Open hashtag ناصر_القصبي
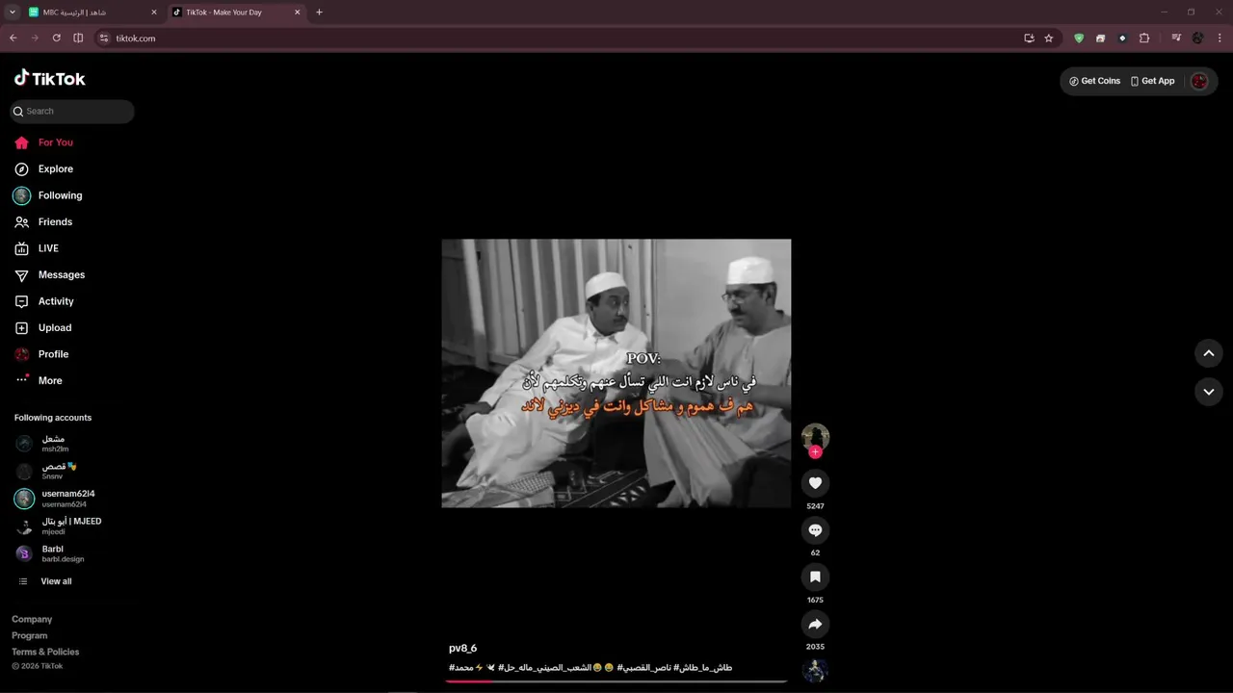This screenshot has width=1233, height=693. click(x=645, y=667)
